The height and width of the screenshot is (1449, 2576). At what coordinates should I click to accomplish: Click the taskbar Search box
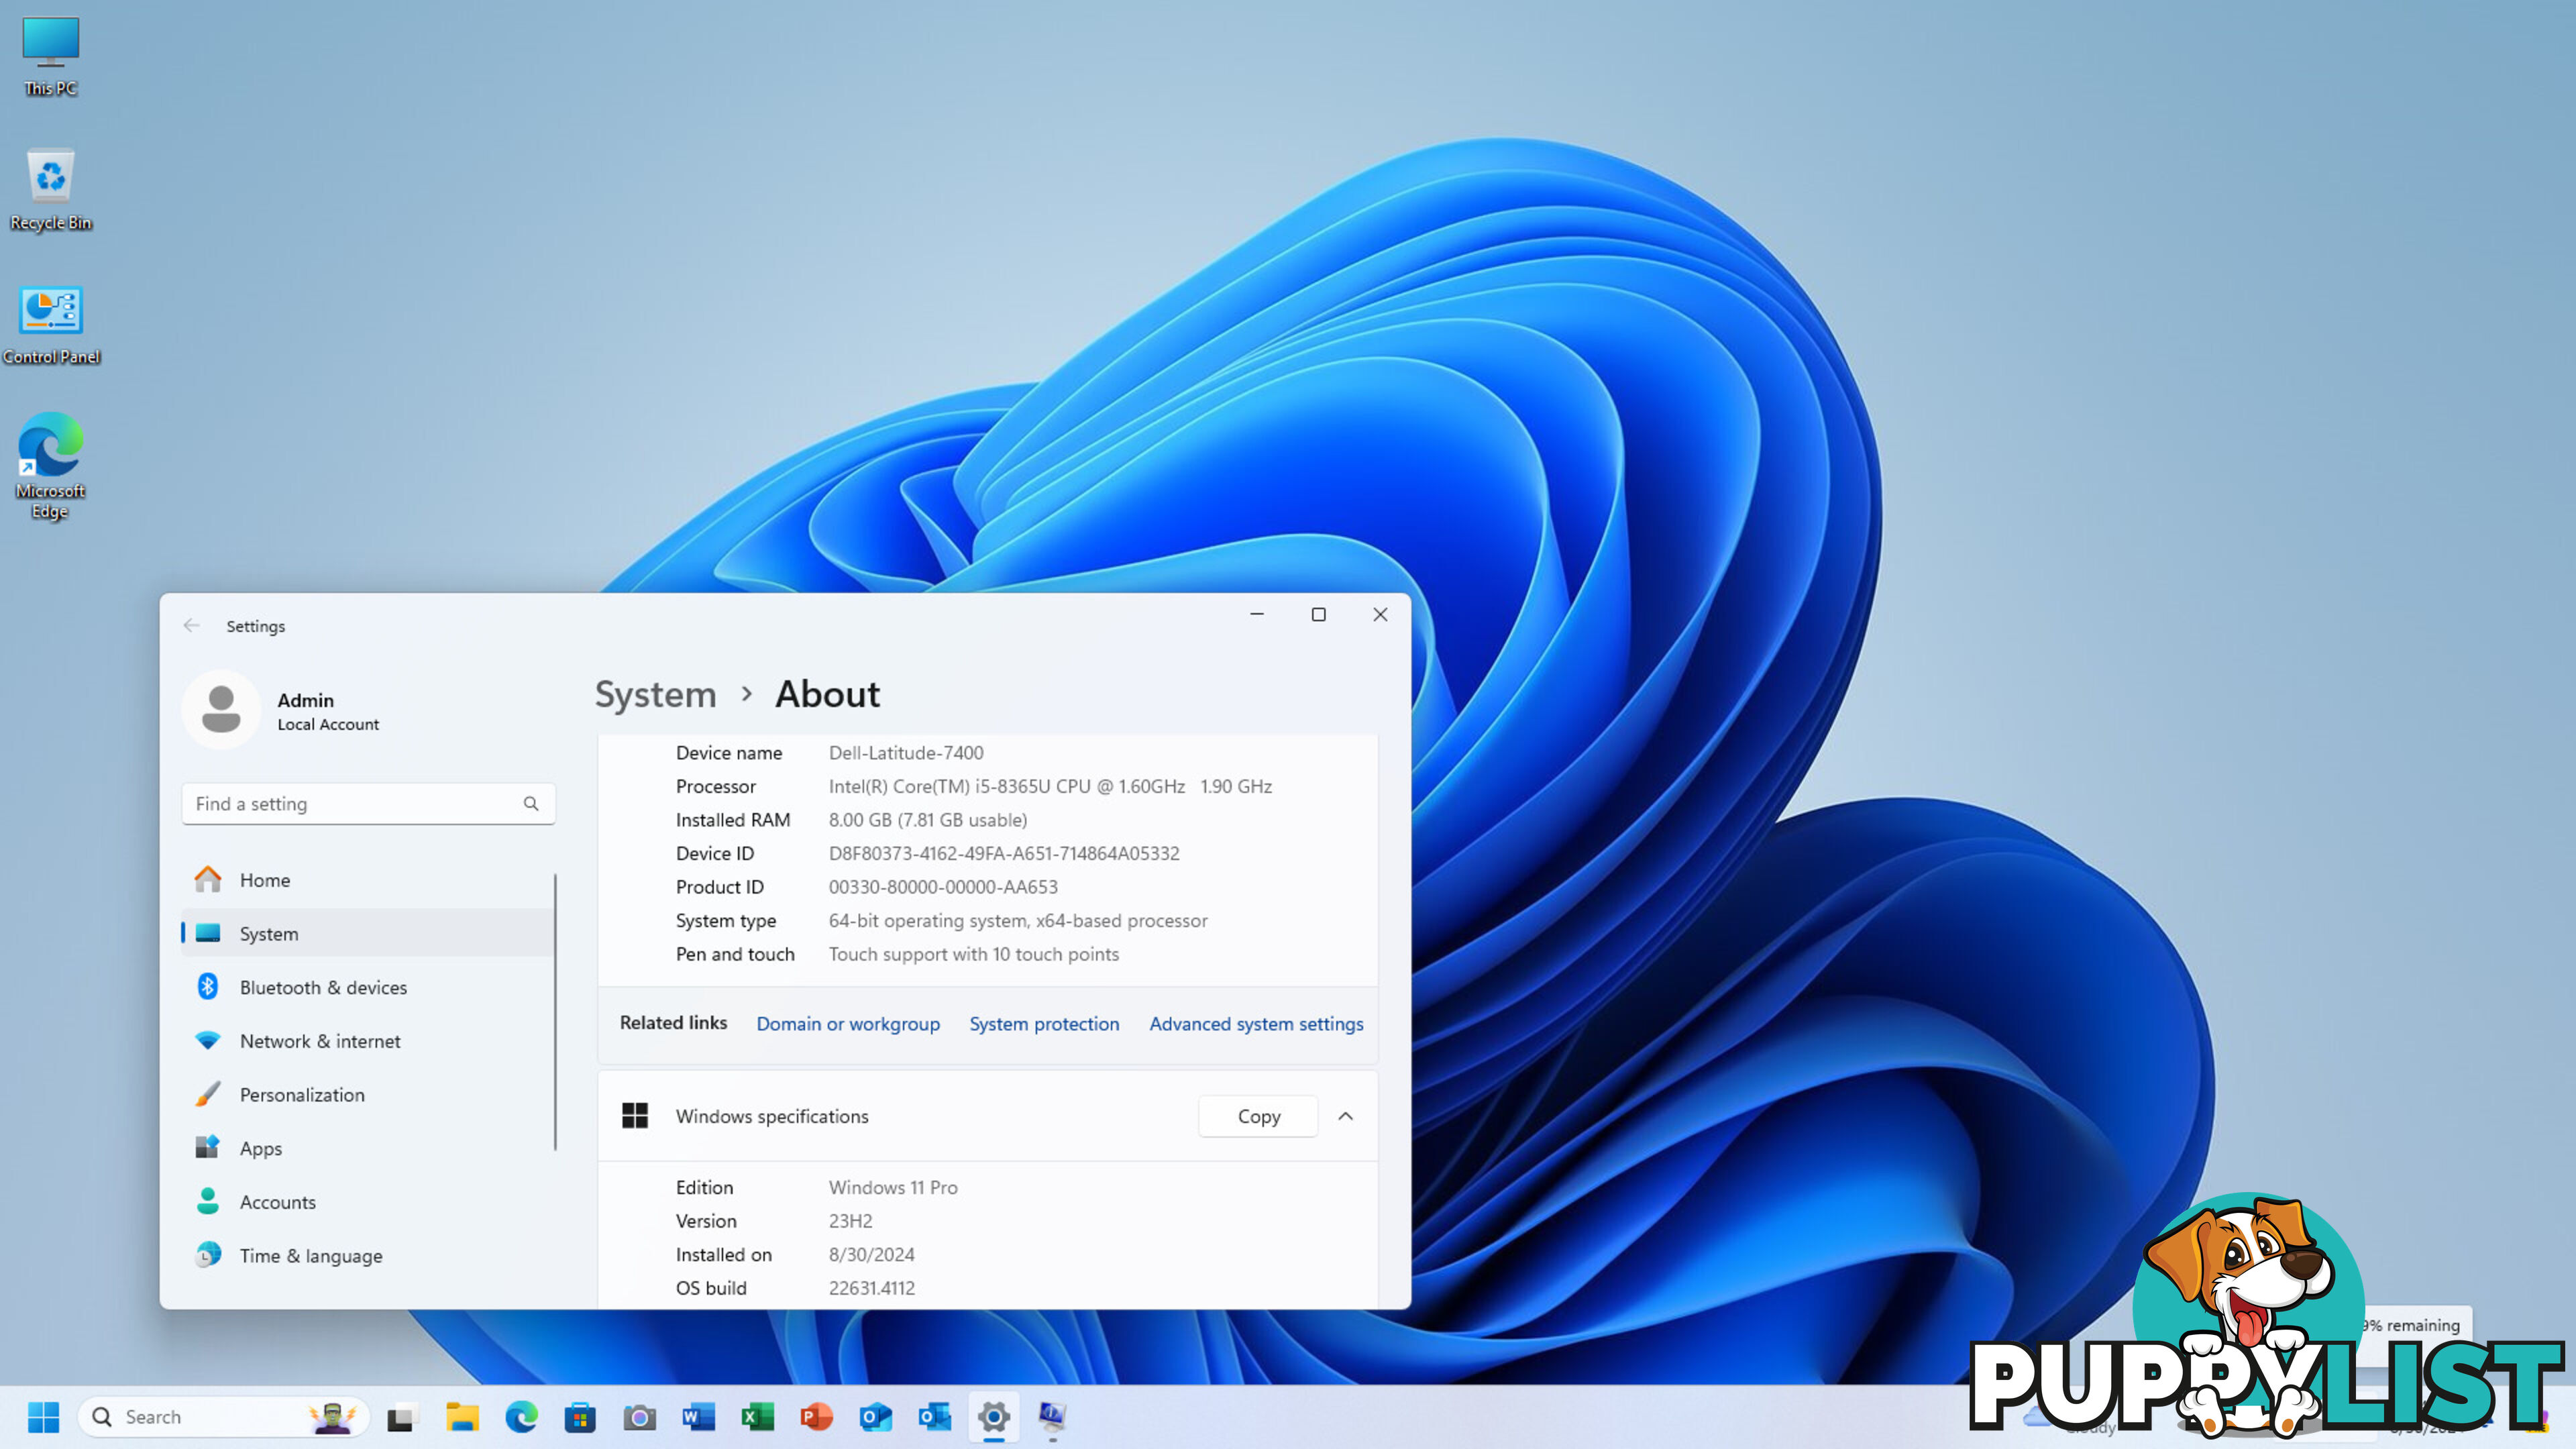point(224,1416)
